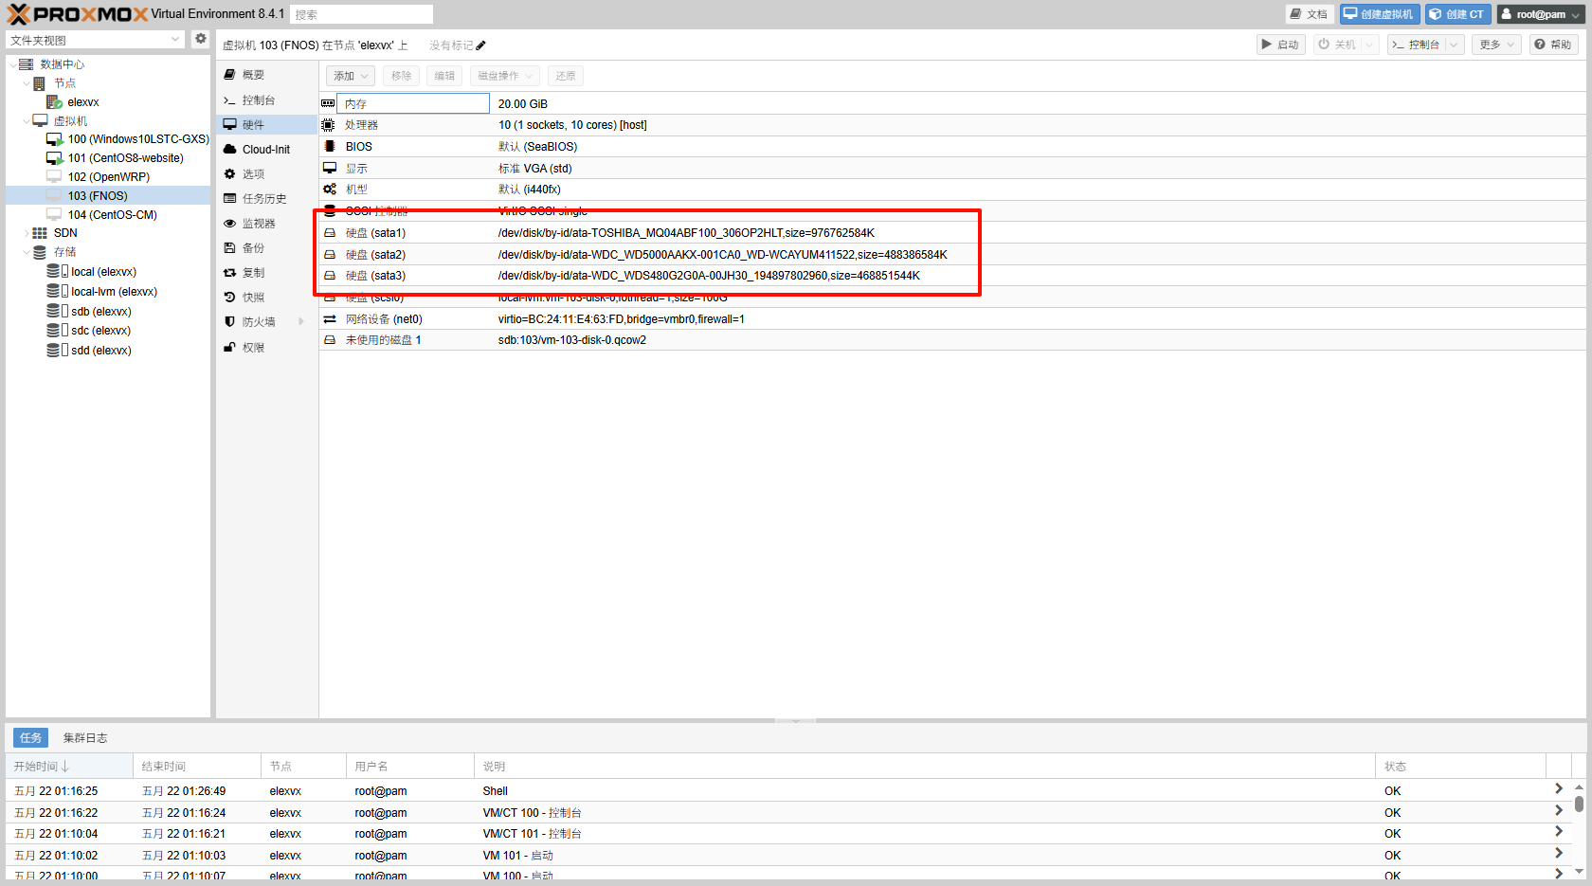Collapse the 虚拟机 tree folder
This screenshot has width=1592, height=886.
[x=27, y=121]
